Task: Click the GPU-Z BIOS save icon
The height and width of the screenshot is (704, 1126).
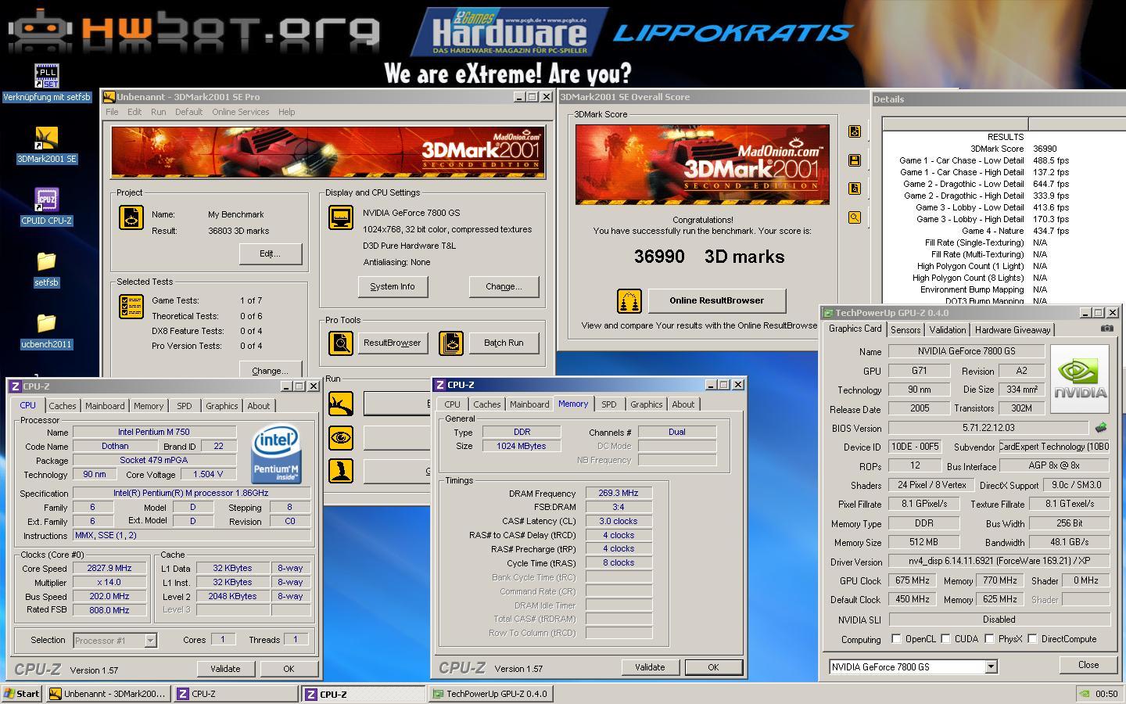Action: point(1101,428)
